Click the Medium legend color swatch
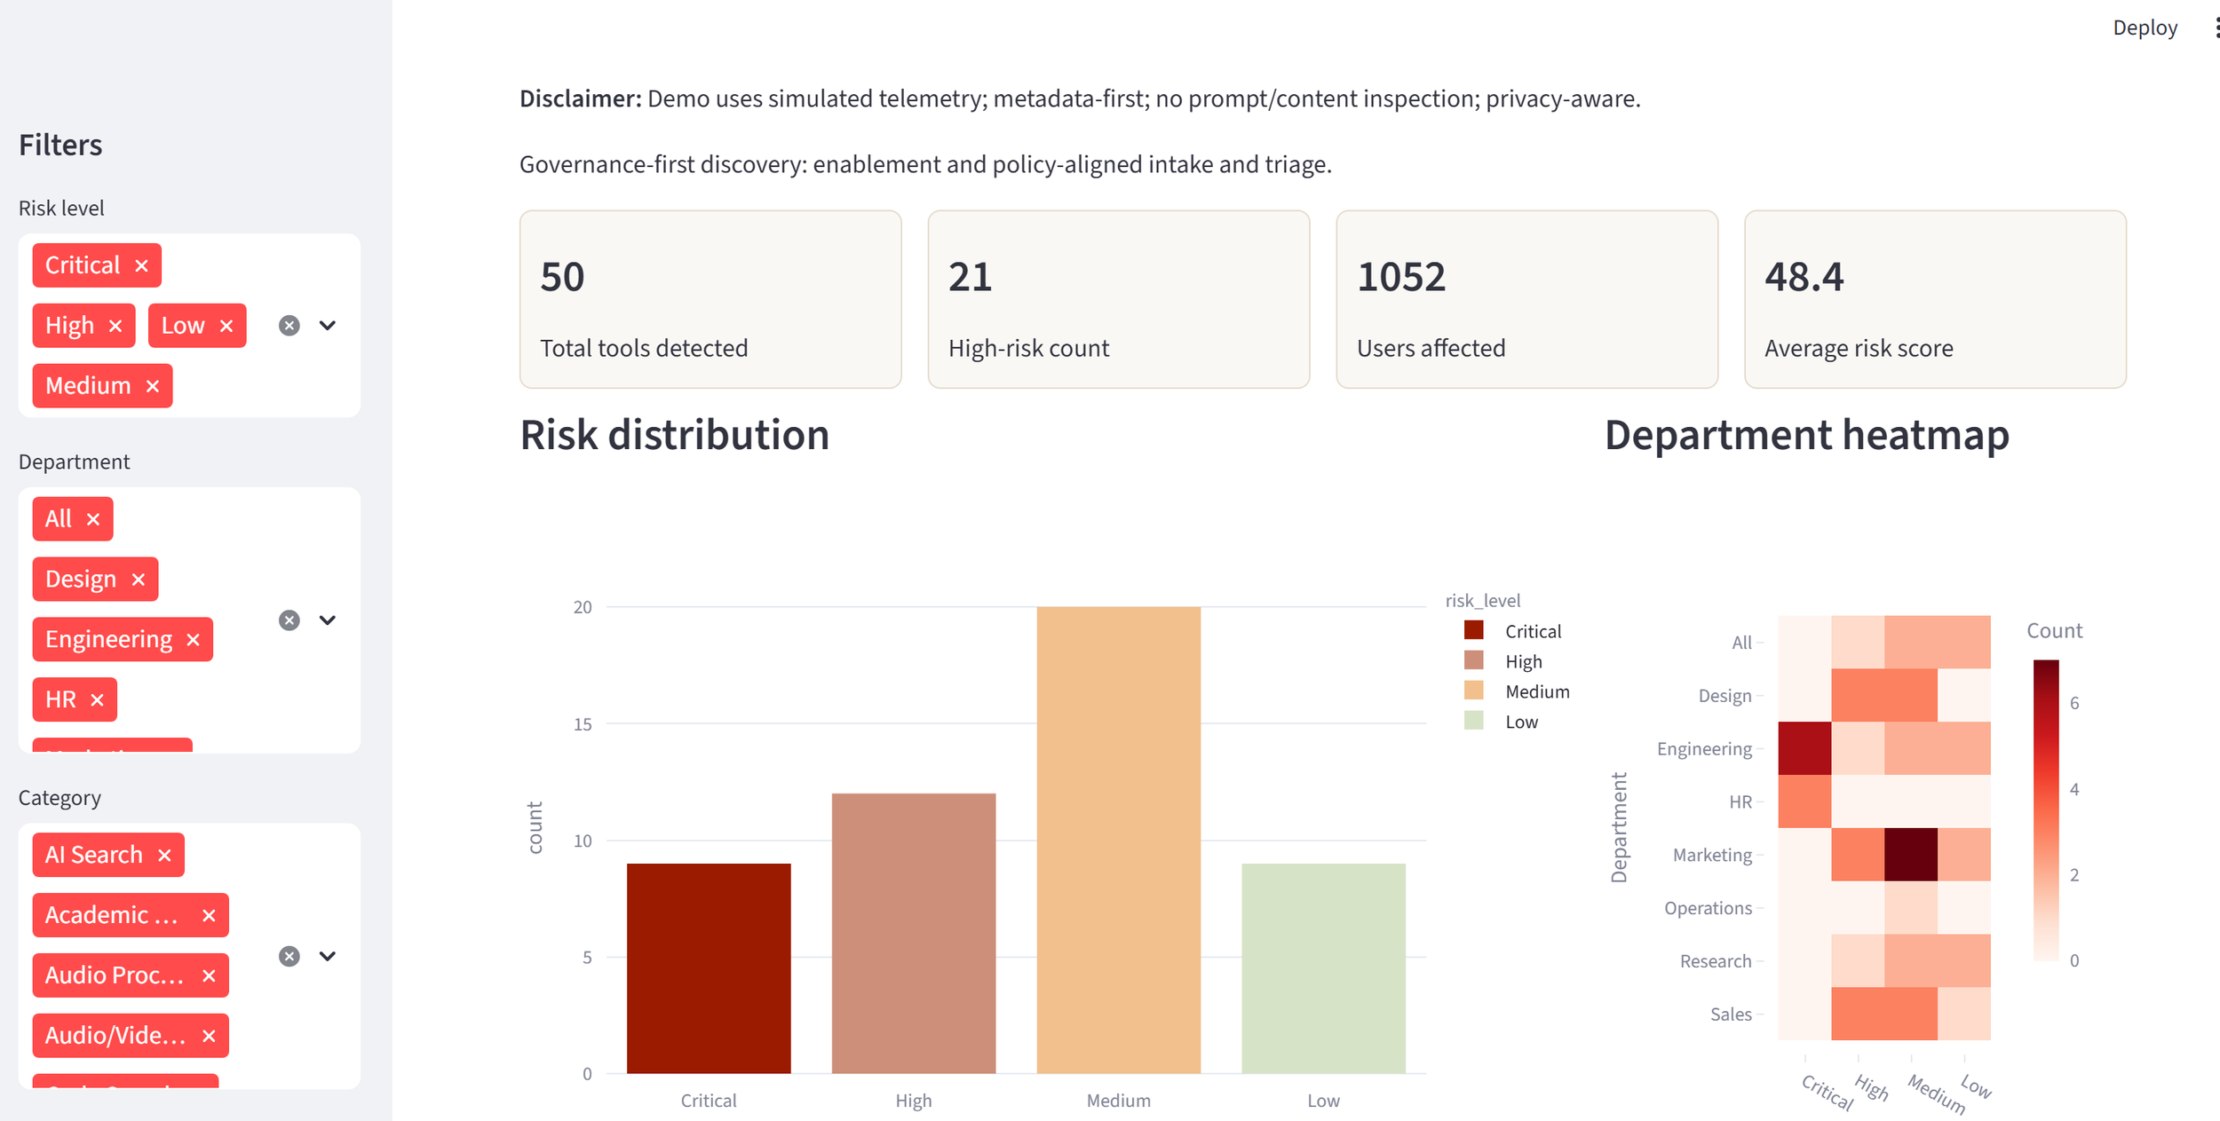Image resolution: width=2220 pixels, height=1121 pixels. coord(1474,691)
